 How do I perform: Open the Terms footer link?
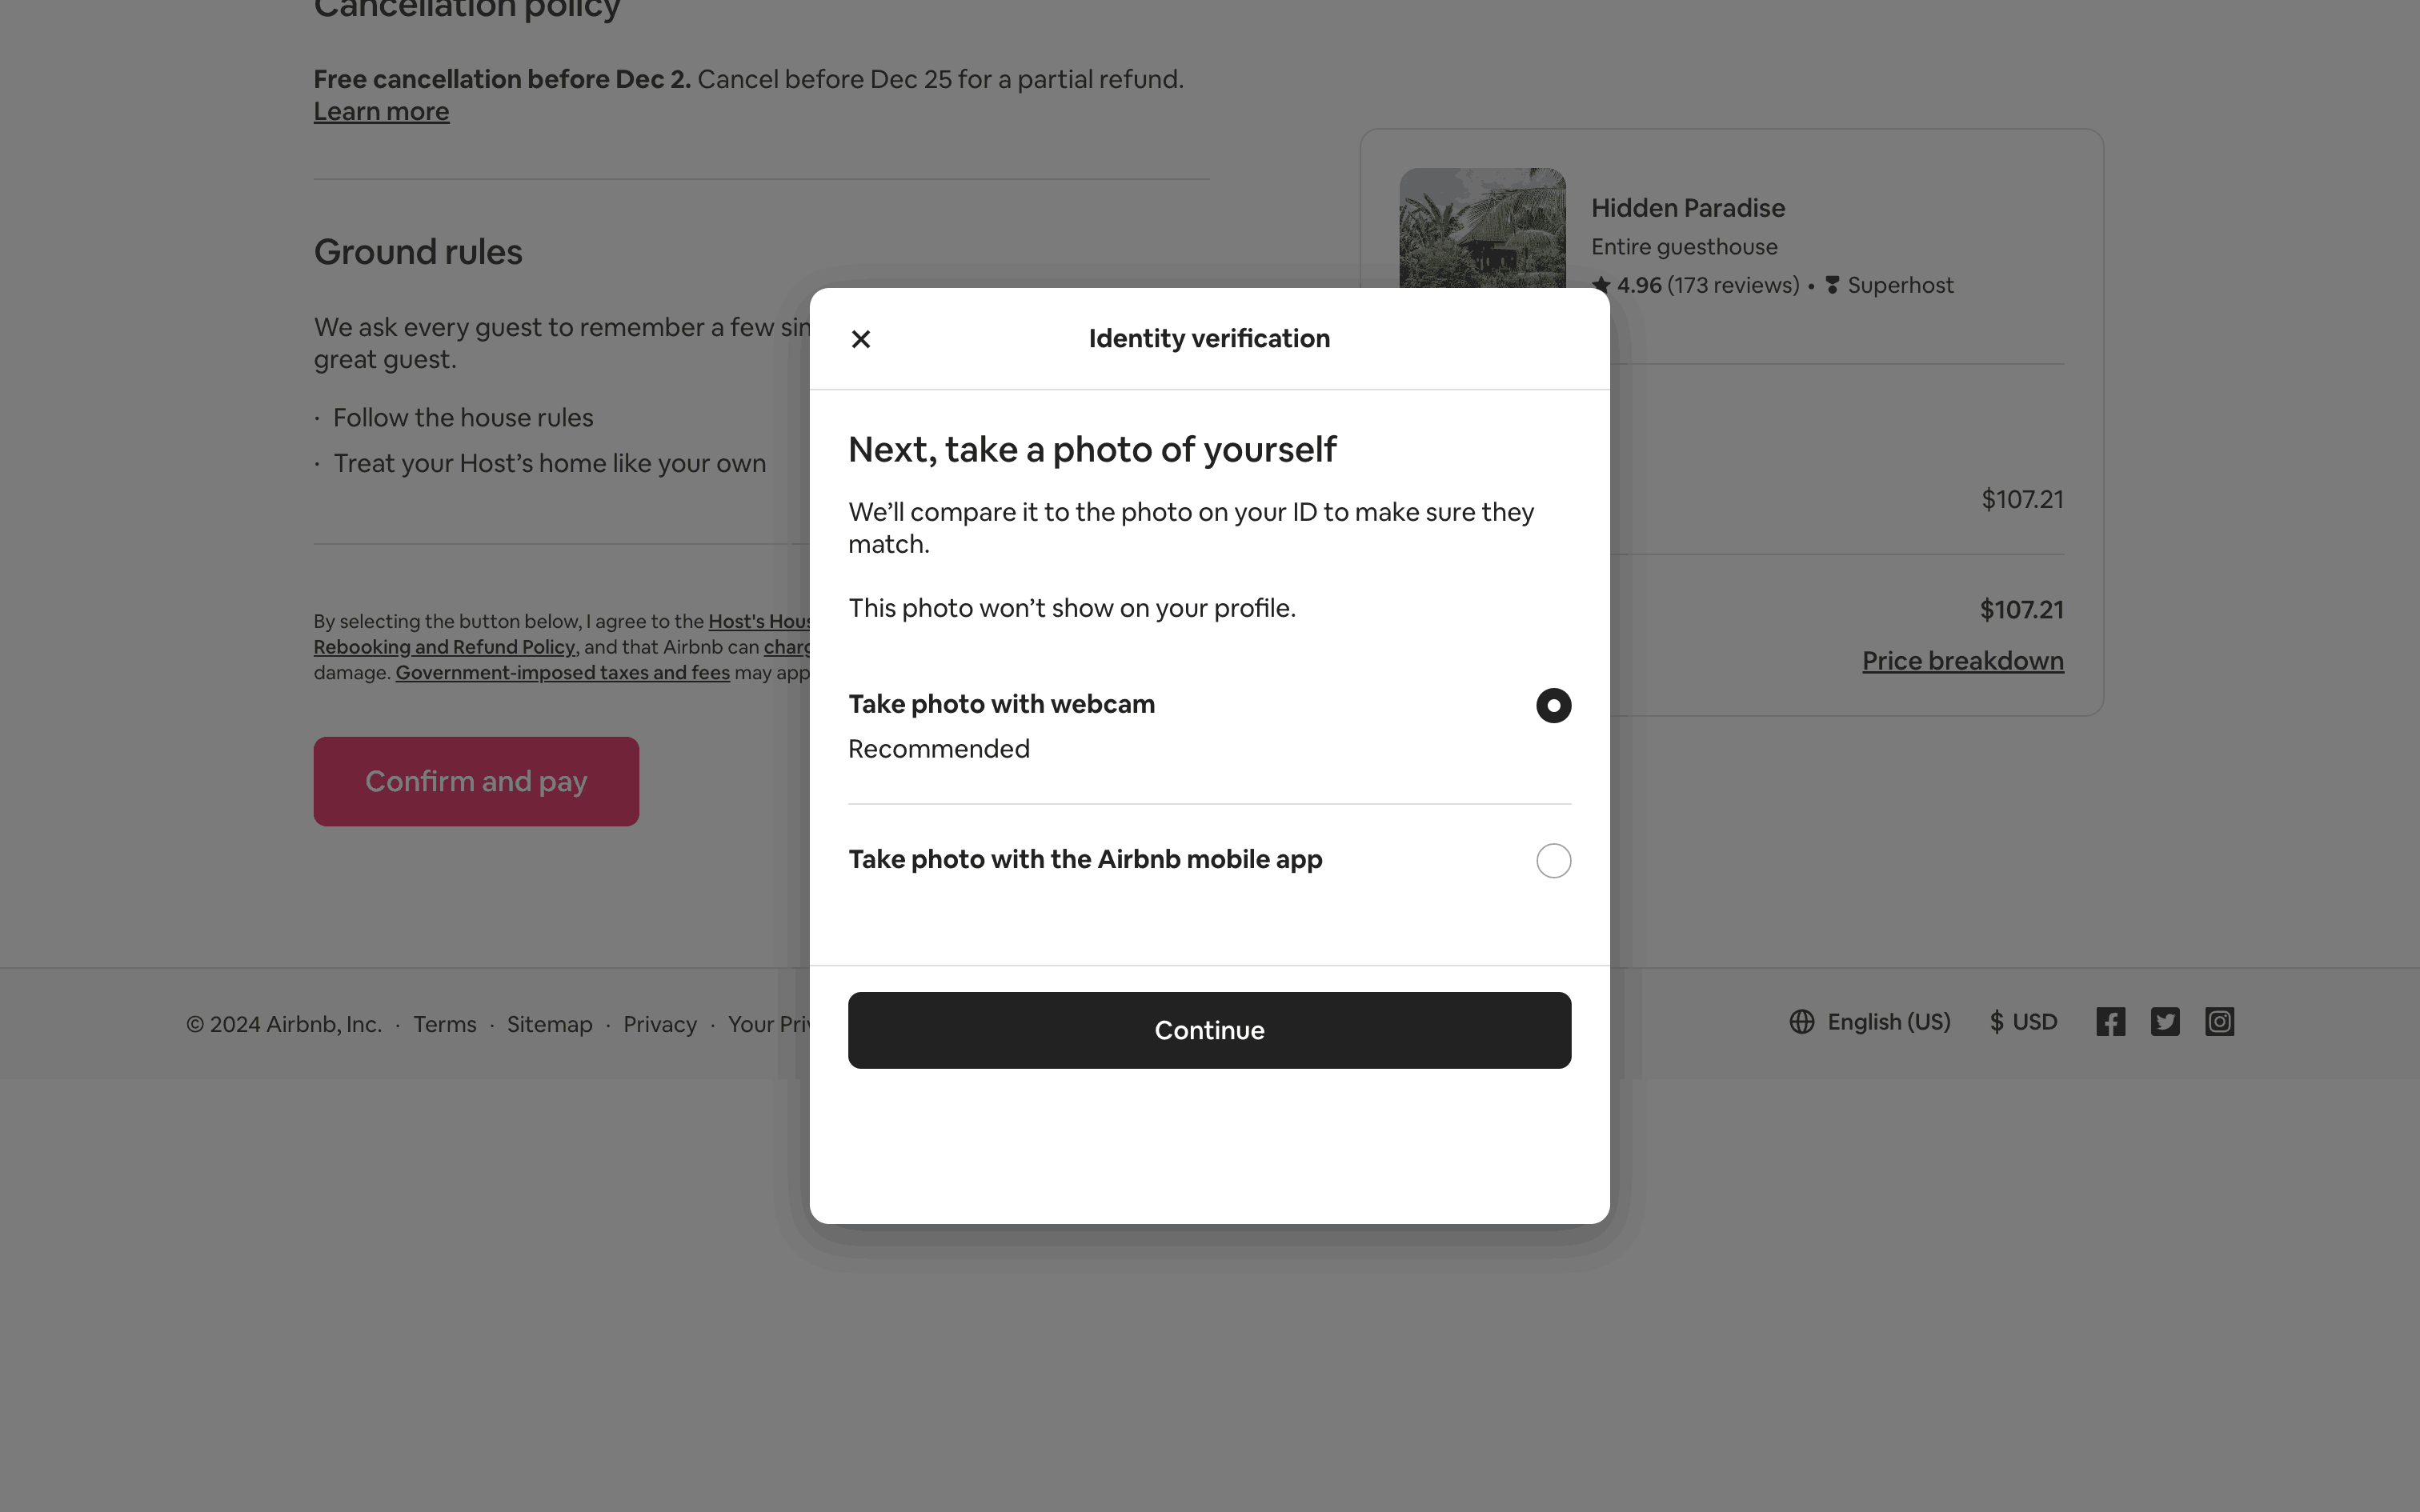444,1024
